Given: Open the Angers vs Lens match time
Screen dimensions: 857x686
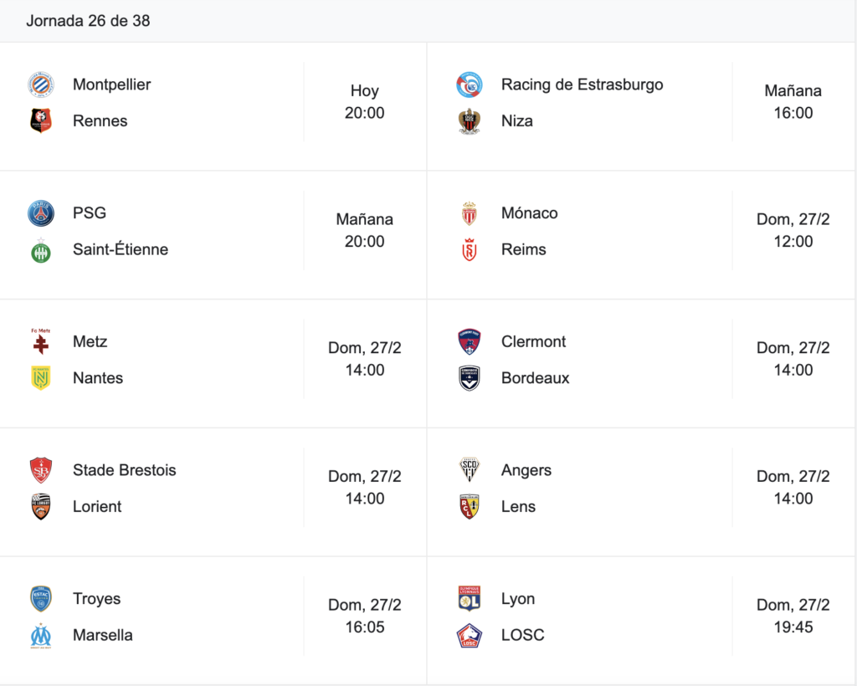Looking at the screenshot, I should [x=793, y=487].
